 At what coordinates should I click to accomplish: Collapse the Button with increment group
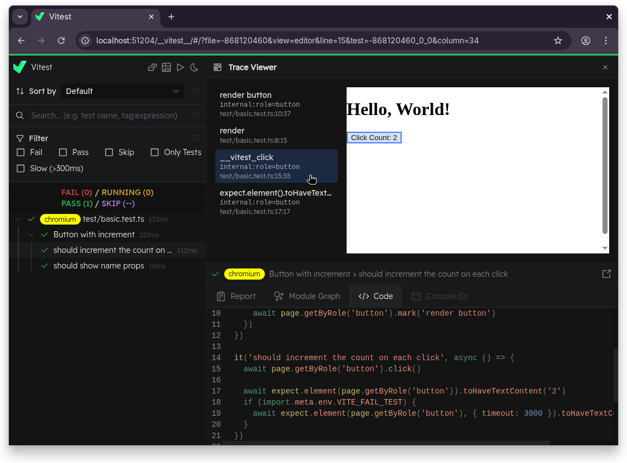(x=31, y=235)
